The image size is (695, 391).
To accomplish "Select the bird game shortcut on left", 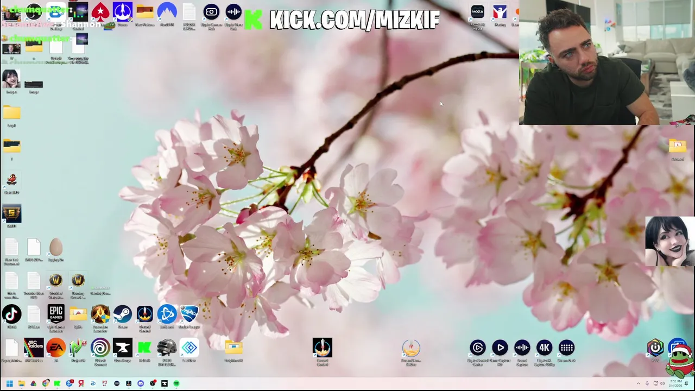I will pos(11,180).
